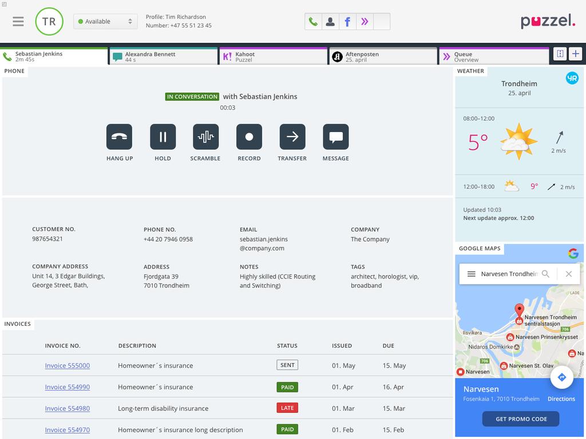Viewport: 586px width, 439px height.
Task: Click the SENT status badge
Action: coord(287,365)
